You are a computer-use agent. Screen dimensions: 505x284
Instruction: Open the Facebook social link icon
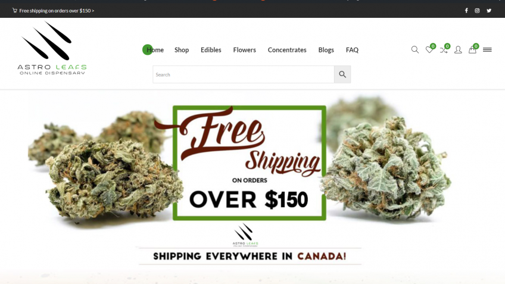(466, 11)
